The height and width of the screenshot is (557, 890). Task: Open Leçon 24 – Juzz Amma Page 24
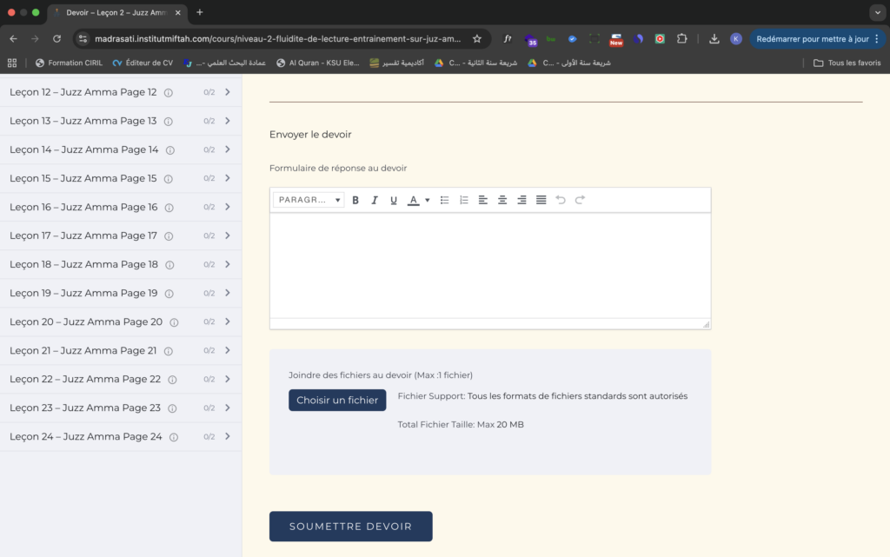click(x=85, y=436)
